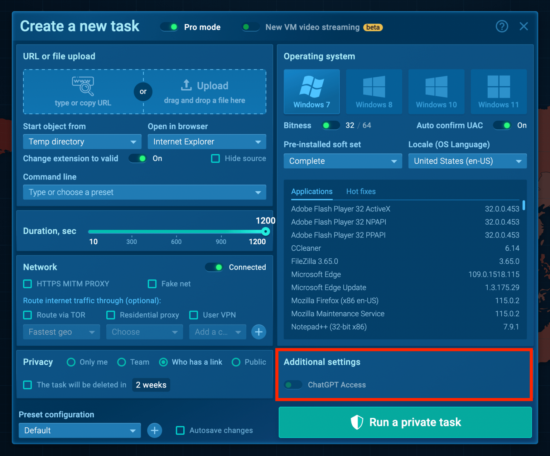Screen dimensions: 550x456
Task: Select Windows 7 as operating system
Action: tap(311, 91)
